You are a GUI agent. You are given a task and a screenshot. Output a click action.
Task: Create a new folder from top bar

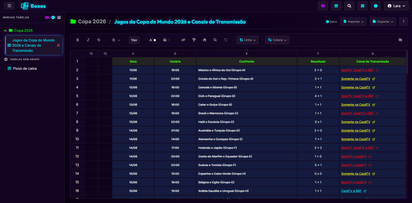(323, 6)
